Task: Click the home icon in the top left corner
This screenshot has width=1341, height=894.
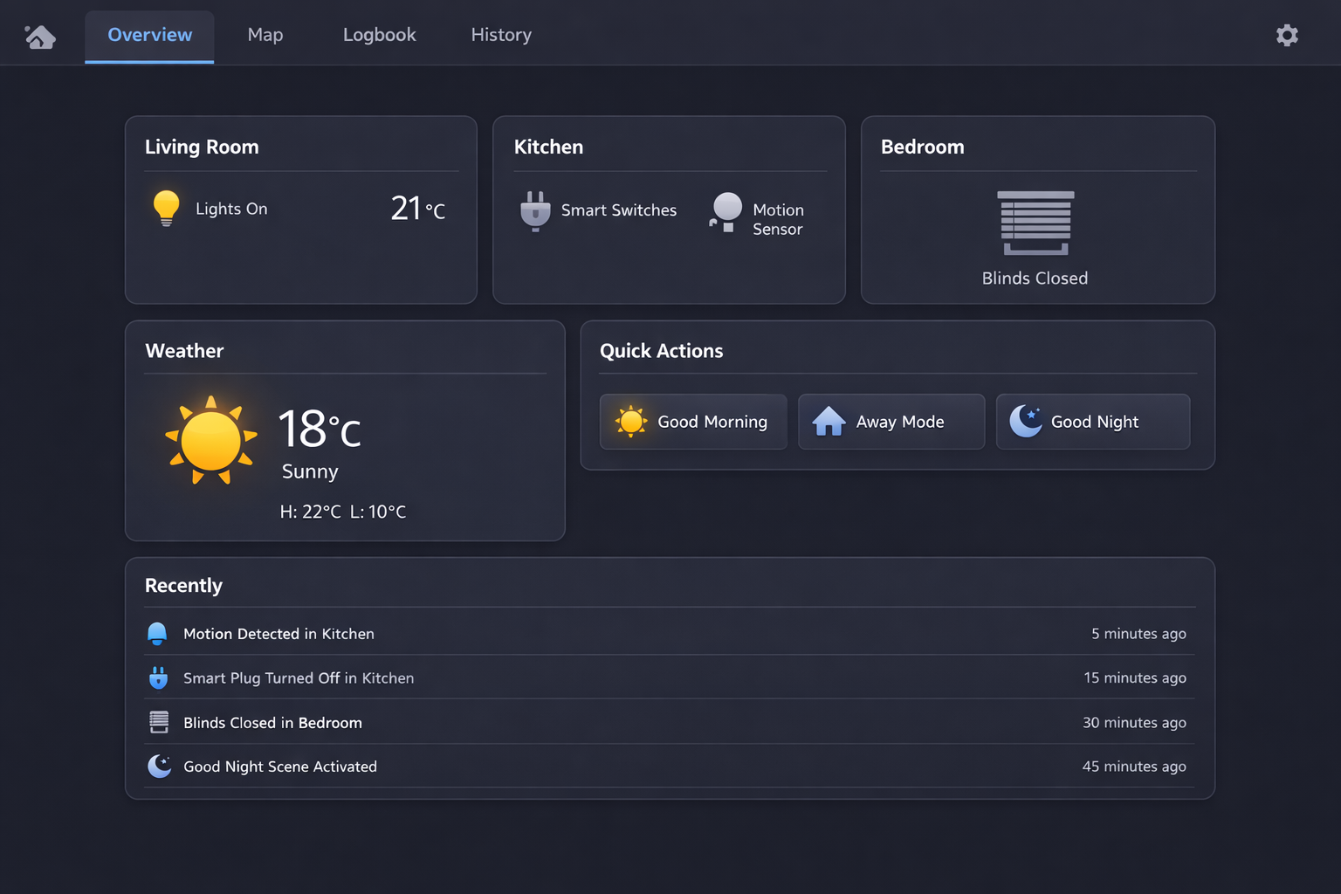Action: 39,35
